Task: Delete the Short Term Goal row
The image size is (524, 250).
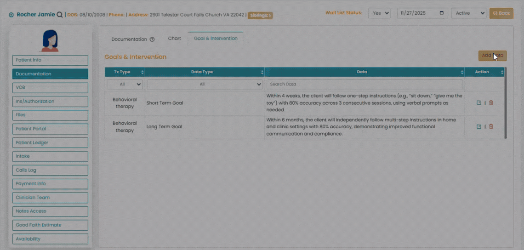Action: tap(490, 102)
